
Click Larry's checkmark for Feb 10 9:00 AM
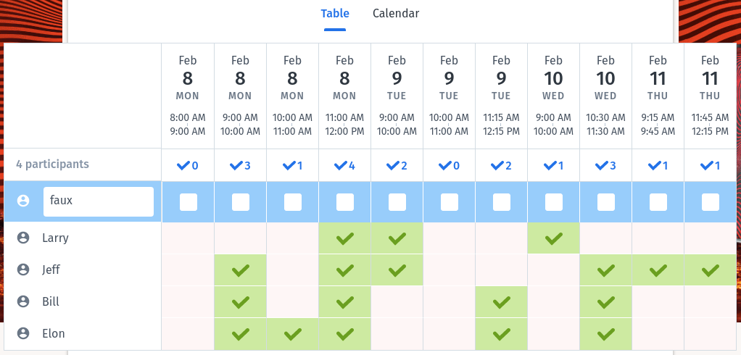(553, 238)
